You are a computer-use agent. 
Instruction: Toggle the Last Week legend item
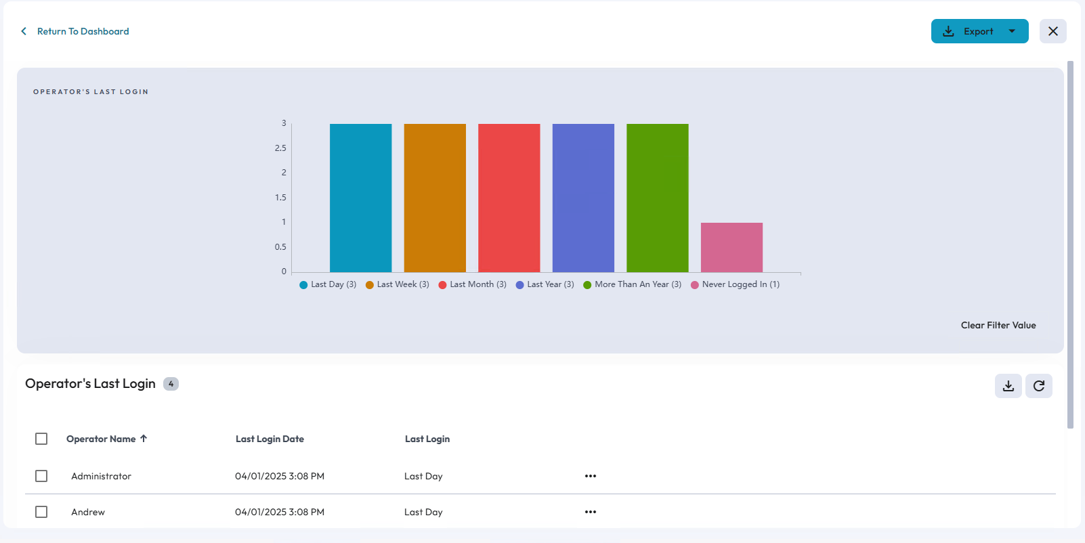click(398, 284)
